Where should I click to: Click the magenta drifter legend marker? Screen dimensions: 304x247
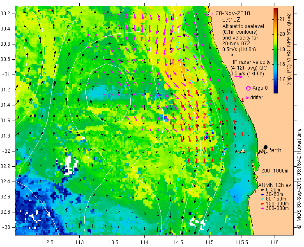(247, 98)
